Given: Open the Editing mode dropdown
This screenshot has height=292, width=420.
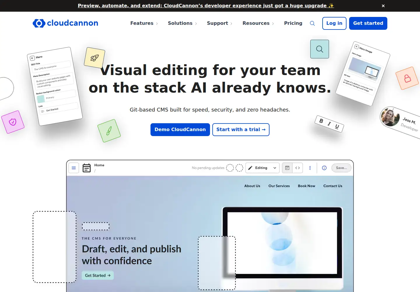Looking at the screenshot, I should click(x=262, y=168).
